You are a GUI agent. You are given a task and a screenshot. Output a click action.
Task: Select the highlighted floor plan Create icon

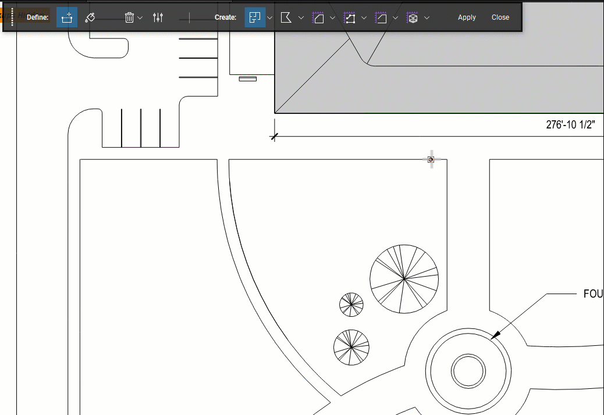tap(255, 17)
